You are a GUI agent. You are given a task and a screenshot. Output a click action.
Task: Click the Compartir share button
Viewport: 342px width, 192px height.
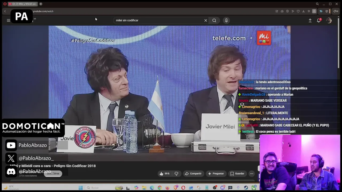coord(193,174)
